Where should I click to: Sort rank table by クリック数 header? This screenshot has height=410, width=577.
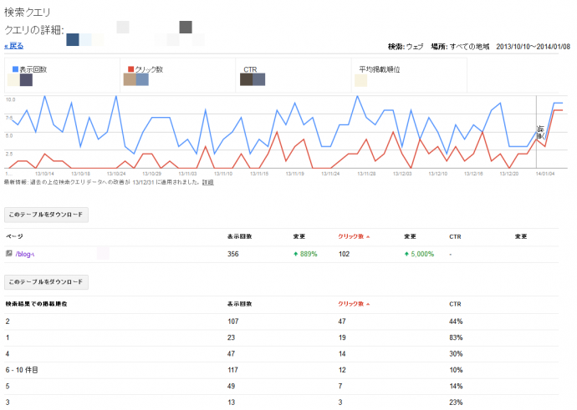[351, 304]
